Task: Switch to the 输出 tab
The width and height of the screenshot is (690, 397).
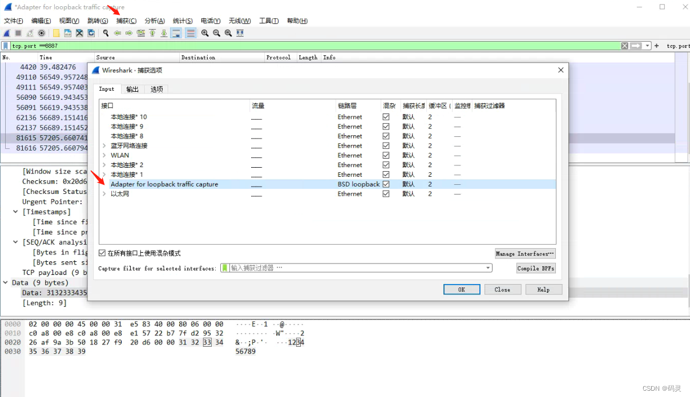Action: coord(132,89)
